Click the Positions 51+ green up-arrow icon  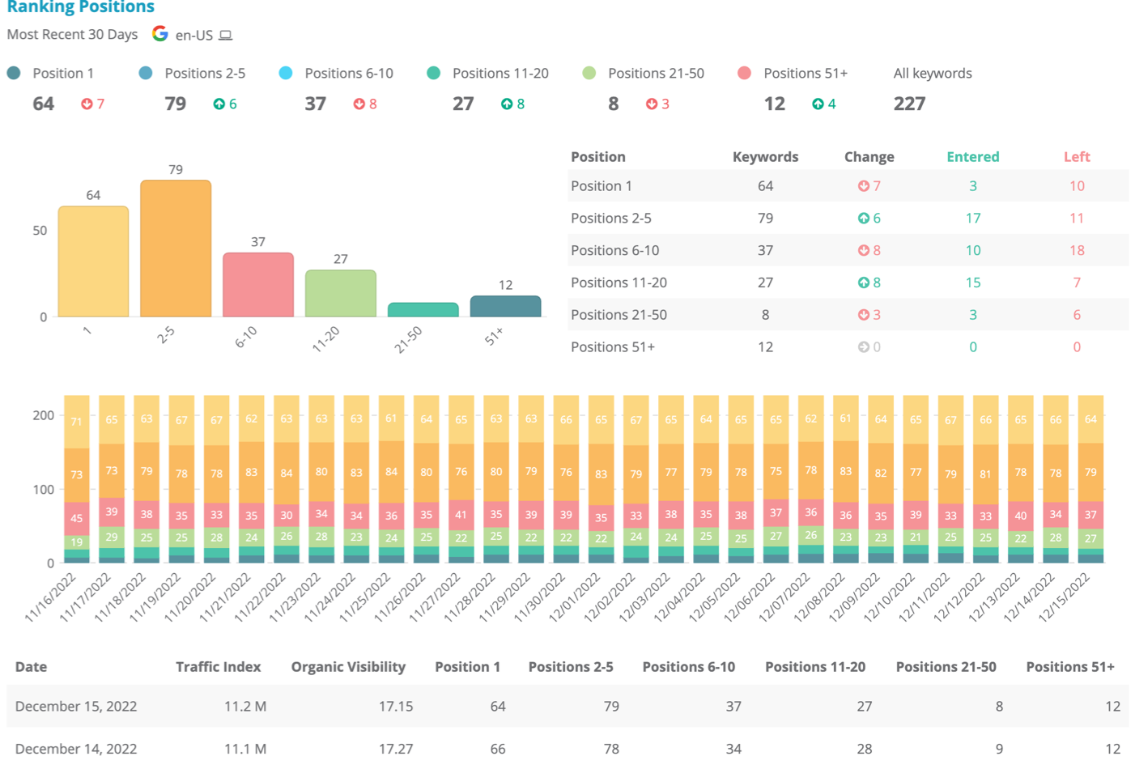click(818, 104)
